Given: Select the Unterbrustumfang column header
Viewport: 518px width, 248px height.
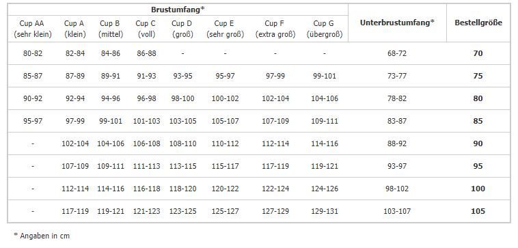Looking at the screenshot, I should (397, 23).
